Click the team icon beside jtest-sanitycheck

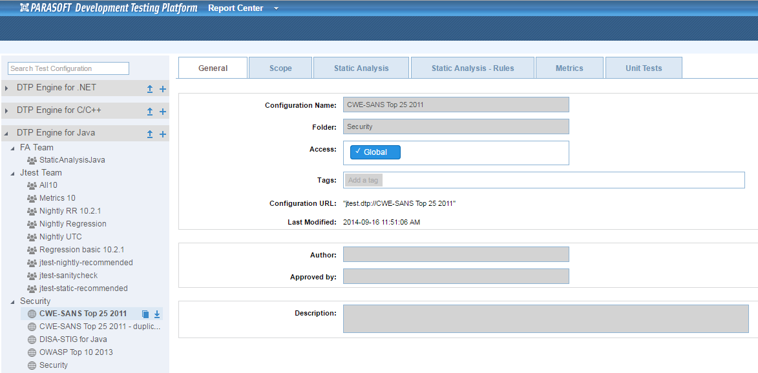[32, 276]
